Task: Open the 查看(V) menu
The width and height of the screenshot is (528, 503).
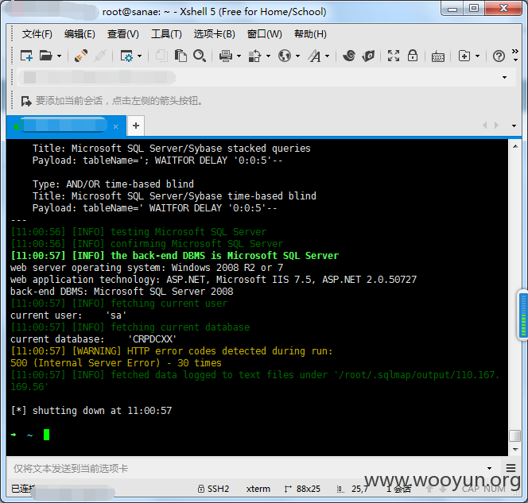Action: 123,34
